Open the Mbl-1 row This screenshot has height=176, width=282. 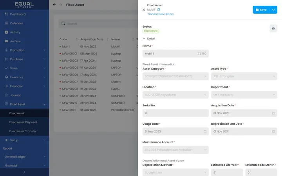99,47
